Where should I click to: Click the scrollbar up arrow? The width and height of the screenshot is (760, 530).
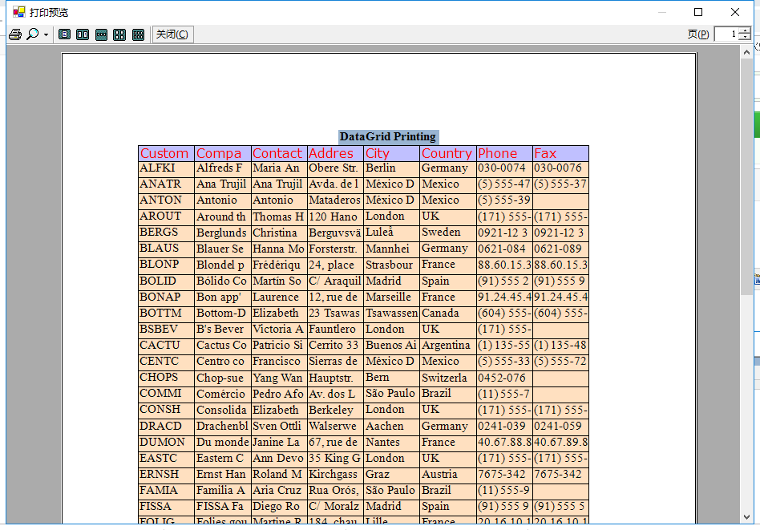click(x=746, y=52)
